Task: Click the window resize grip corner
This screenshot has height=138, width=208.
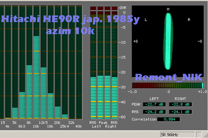Action: 205,135
